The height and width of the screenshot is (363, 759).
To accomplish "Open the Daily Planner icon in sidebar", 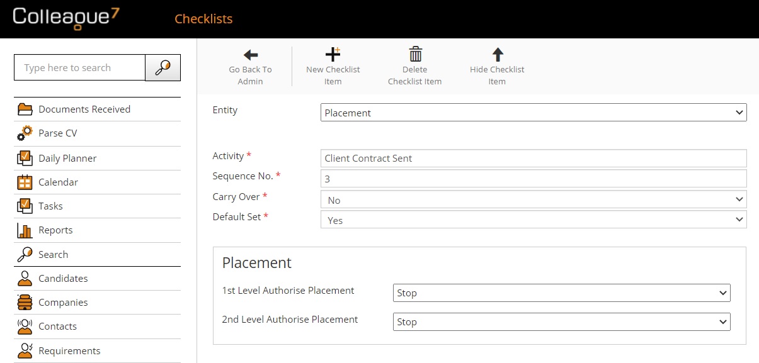I will [x=25, y=158].
